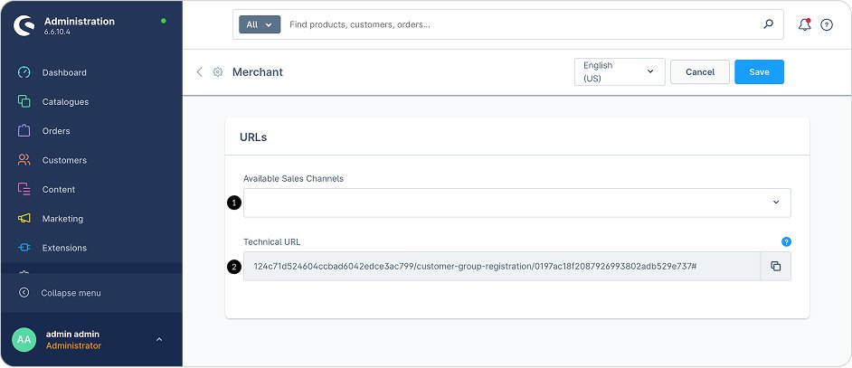
Task: Click the Shopware logo icon
Action: pyautogui.click(x=24, y=25)
